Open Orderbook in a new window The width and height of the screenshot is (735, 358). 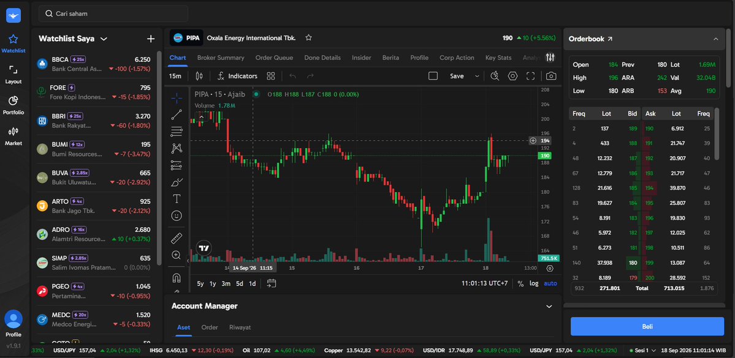(x=610, y=39)
